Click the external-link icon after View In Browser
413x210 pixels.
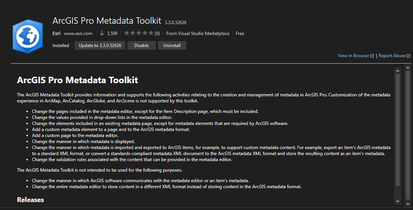[372, 56]
